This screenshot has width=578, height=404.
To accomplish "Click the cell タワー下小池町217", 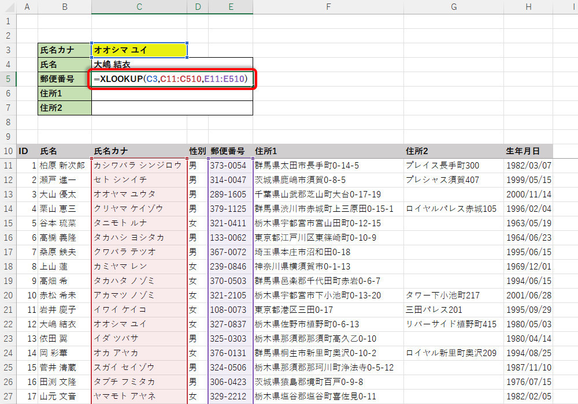I will coord(454,295).
